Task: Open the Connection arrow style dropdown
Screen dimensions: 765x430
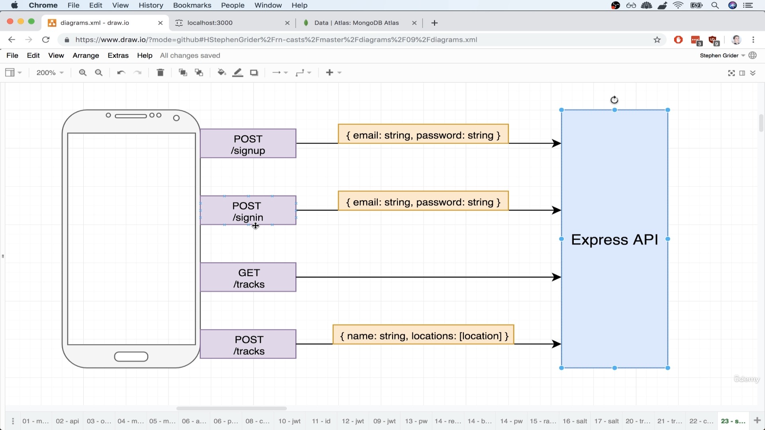Action: (x=280, y=72)
